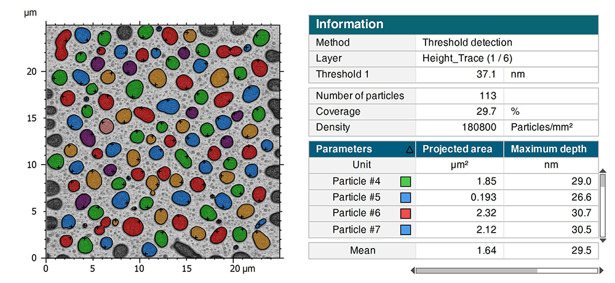This screenshot has height=283, width=615.
Task: Click the horizontal scrollbar thumb below the table
Action: [477, 271]
